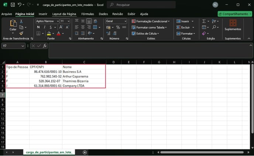
Task: Toggle middle vertical alignment
Action: (83, 21)
